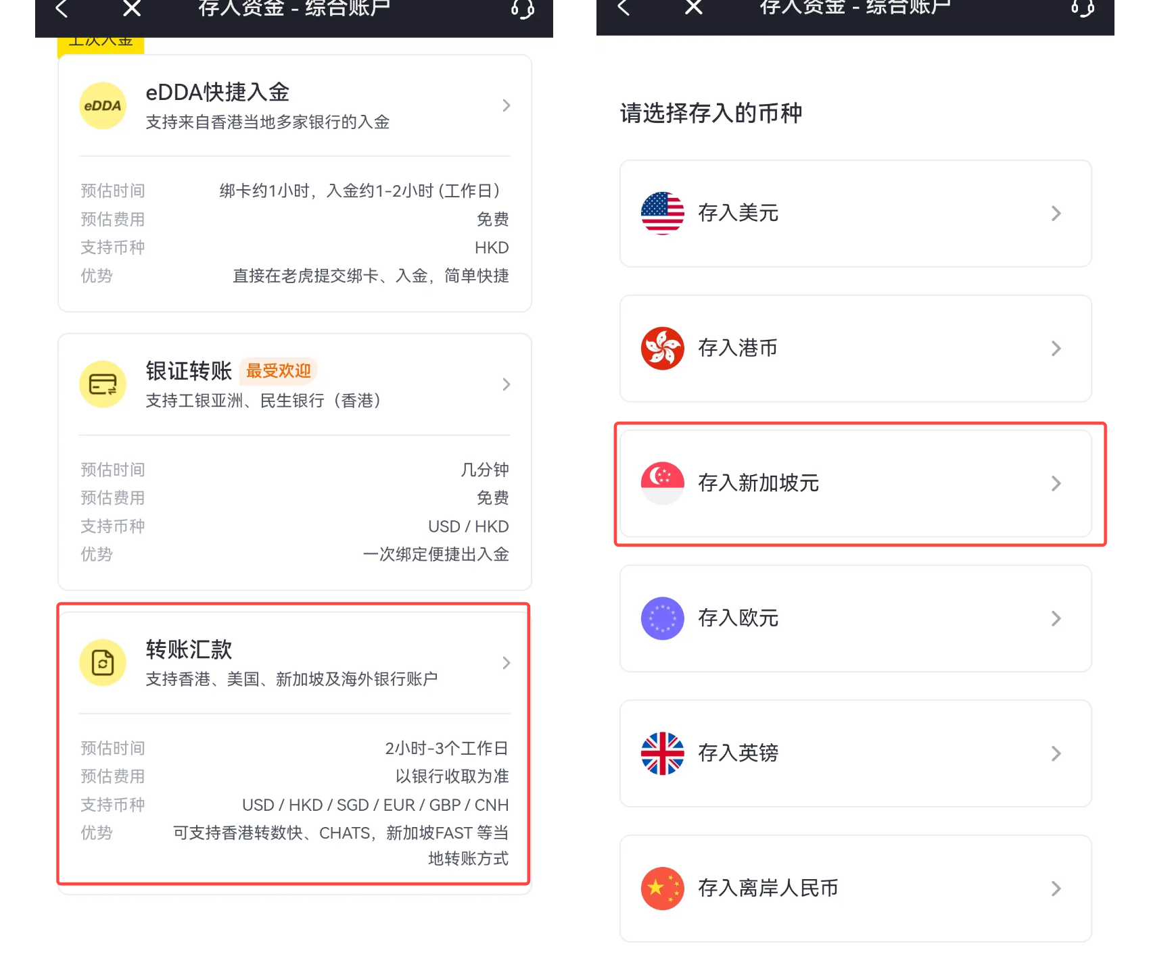This screenshot has width=1151, height=973.
Task: Open customer service headset in left screen
Action: [x=522, y=9]
